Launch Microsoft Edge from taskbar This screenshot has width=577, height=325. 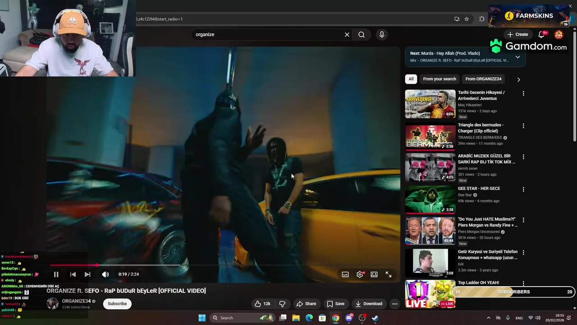[x=309, y=318]
